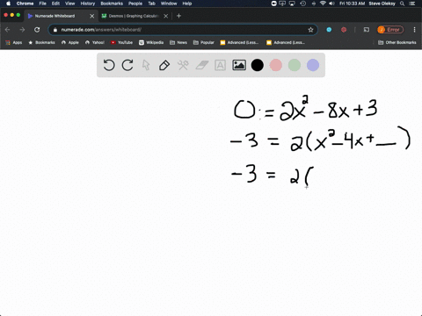Choose the purple pen color
This screenshot has height=316, width=422.
pyautogui.click(x=313, y=65)
